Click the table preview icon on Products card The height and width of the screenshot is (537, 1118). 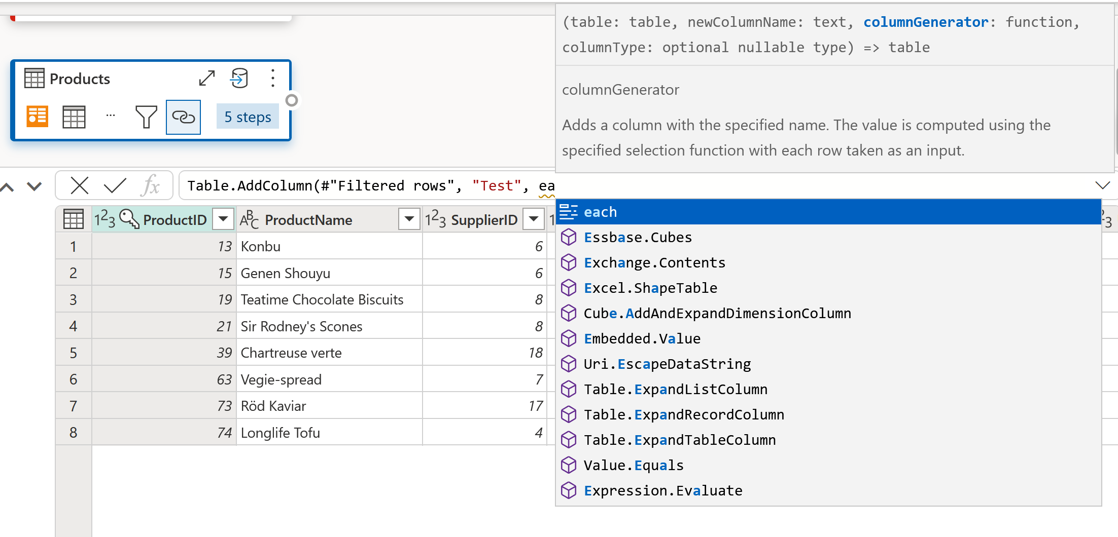point(74,117)
